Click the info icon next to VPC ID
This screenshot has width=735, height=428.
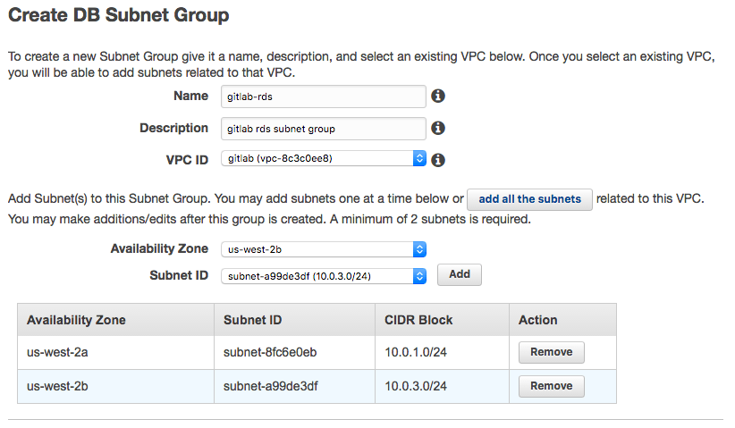click(x=438, y=160)
